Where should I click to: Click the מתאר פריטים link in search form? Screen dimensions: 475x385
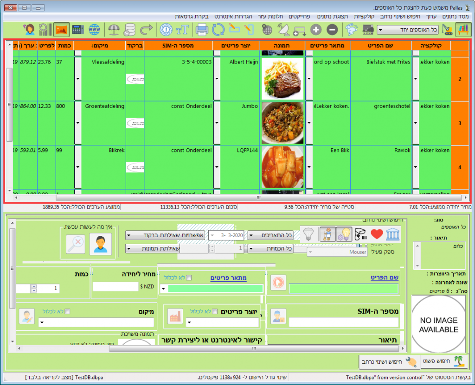[228, 278]
